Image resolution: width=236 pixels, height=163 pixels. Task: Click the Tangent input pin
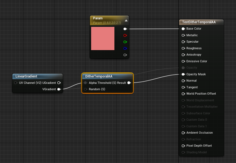coord(183,87)
